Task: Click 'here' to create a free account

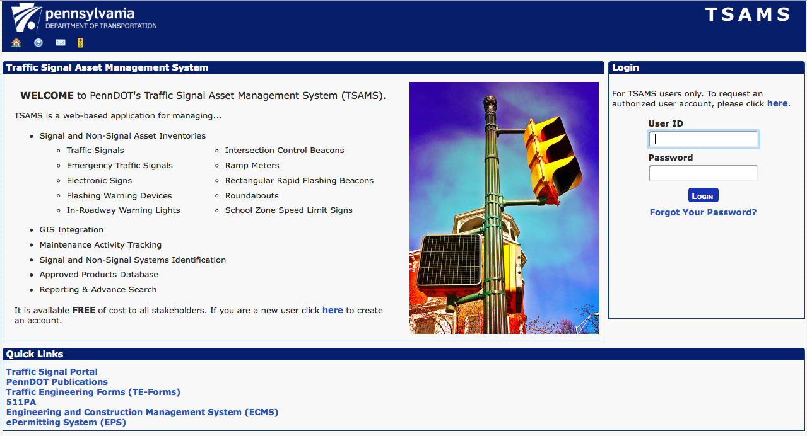Action: pos(333,310)
